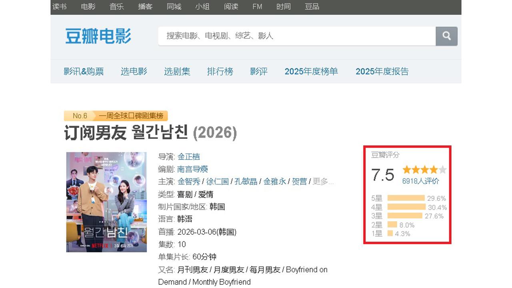Open the 2025年度榜单 link
Viewport: 512px width, 288px height.
pos(311,72)
